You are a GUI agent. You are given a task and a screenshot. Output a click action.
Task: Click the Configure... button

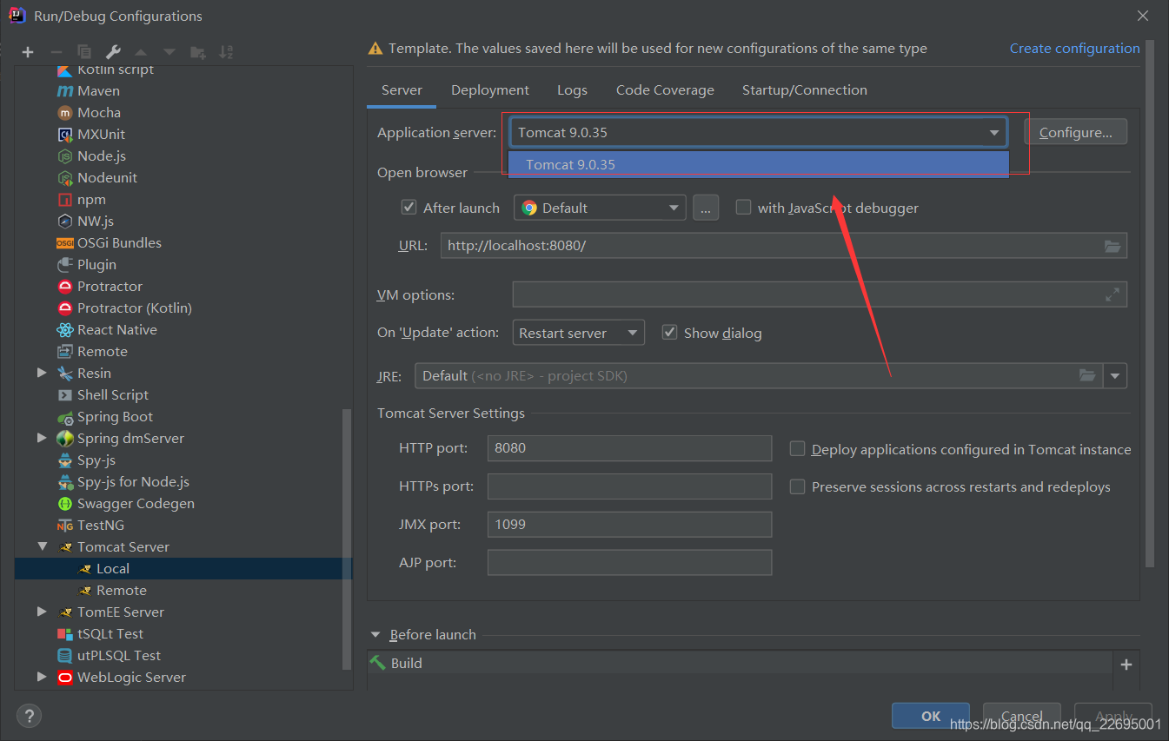[1076, 132]
